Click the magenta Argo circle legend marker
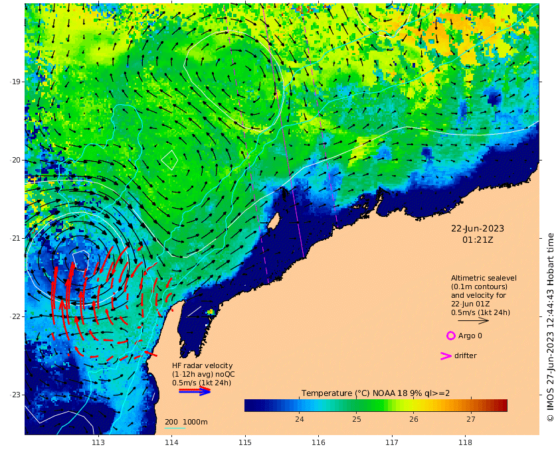 (450, 336)
